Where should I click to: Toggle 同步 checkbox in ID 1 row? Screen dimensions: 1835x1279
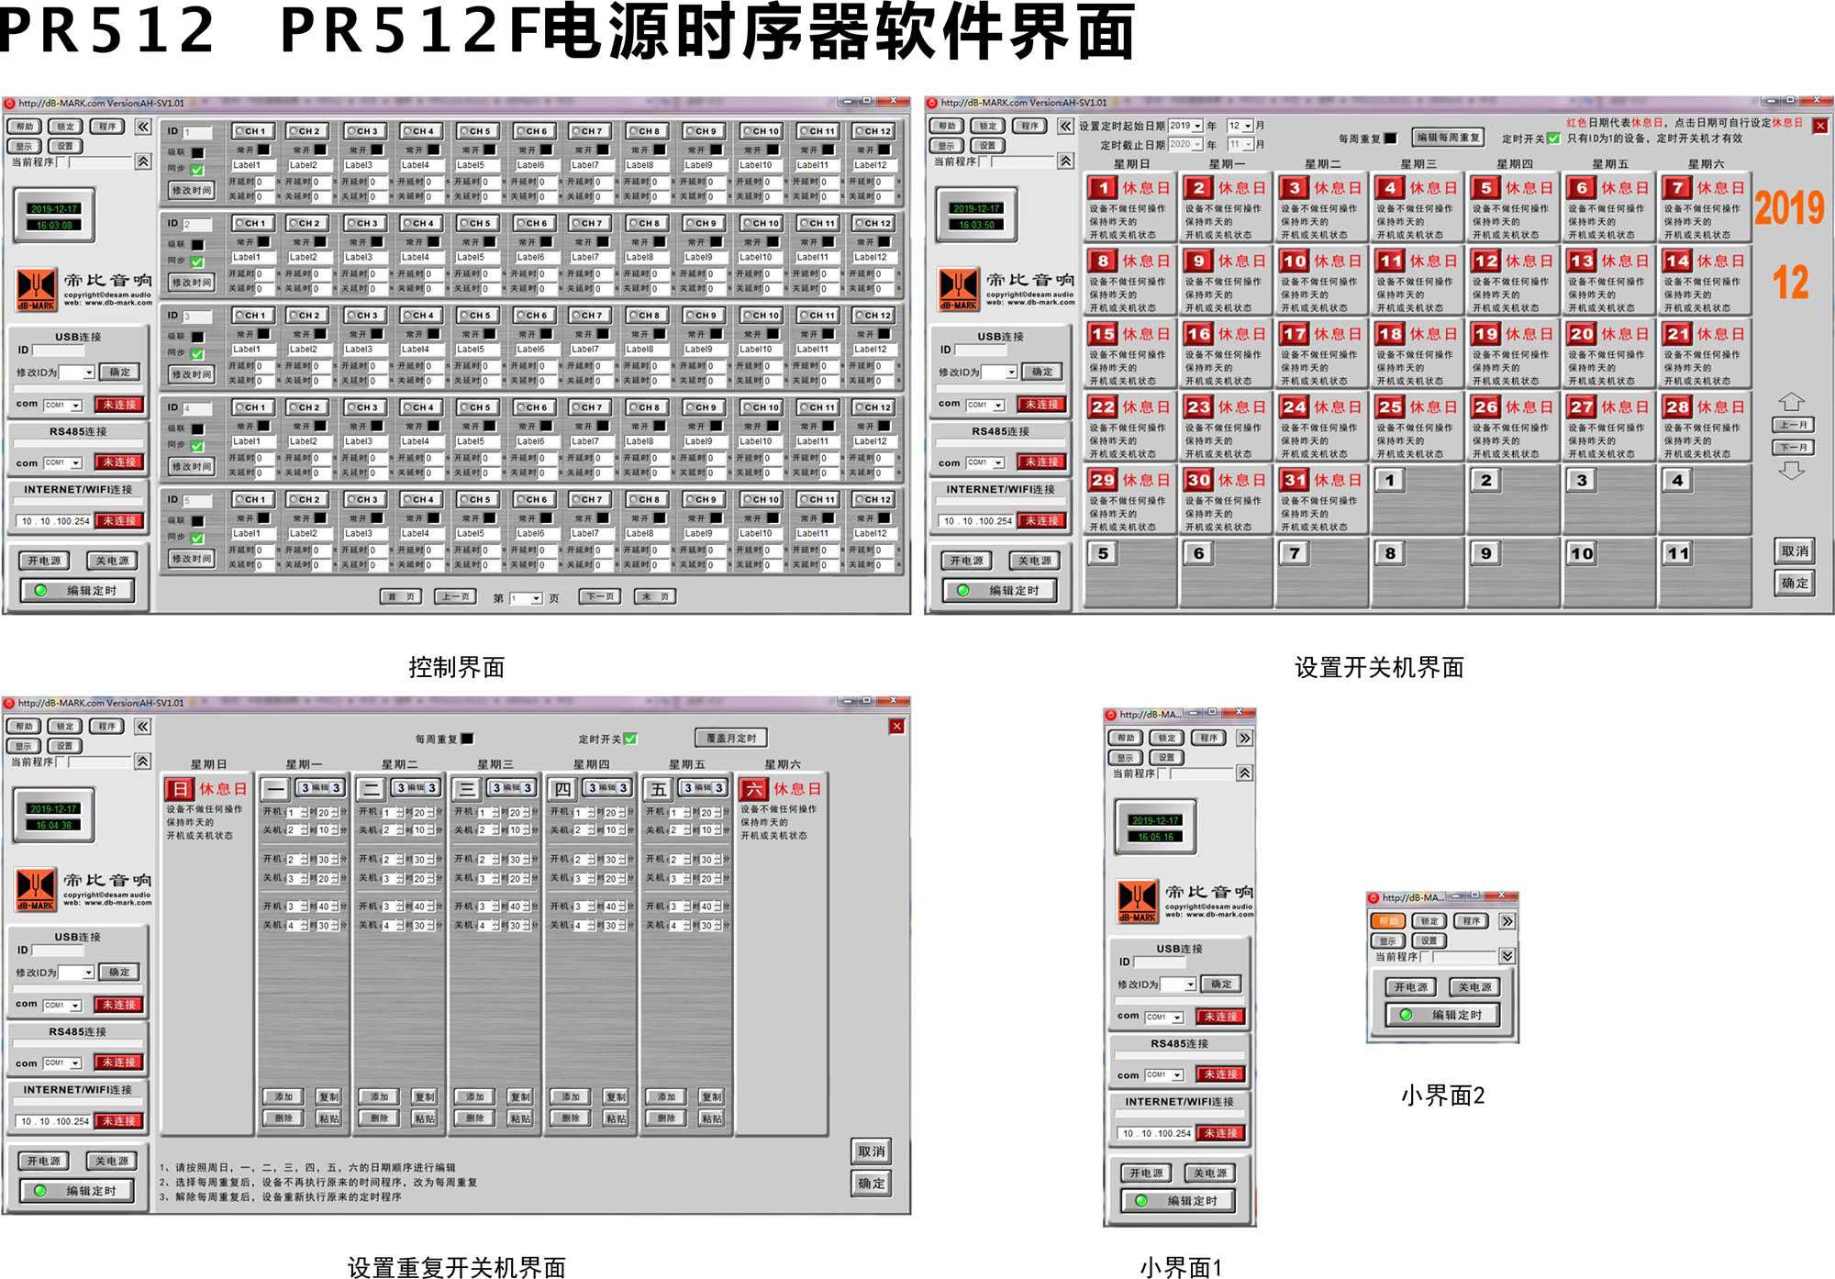pyautogui.click(x=197, y=170)
